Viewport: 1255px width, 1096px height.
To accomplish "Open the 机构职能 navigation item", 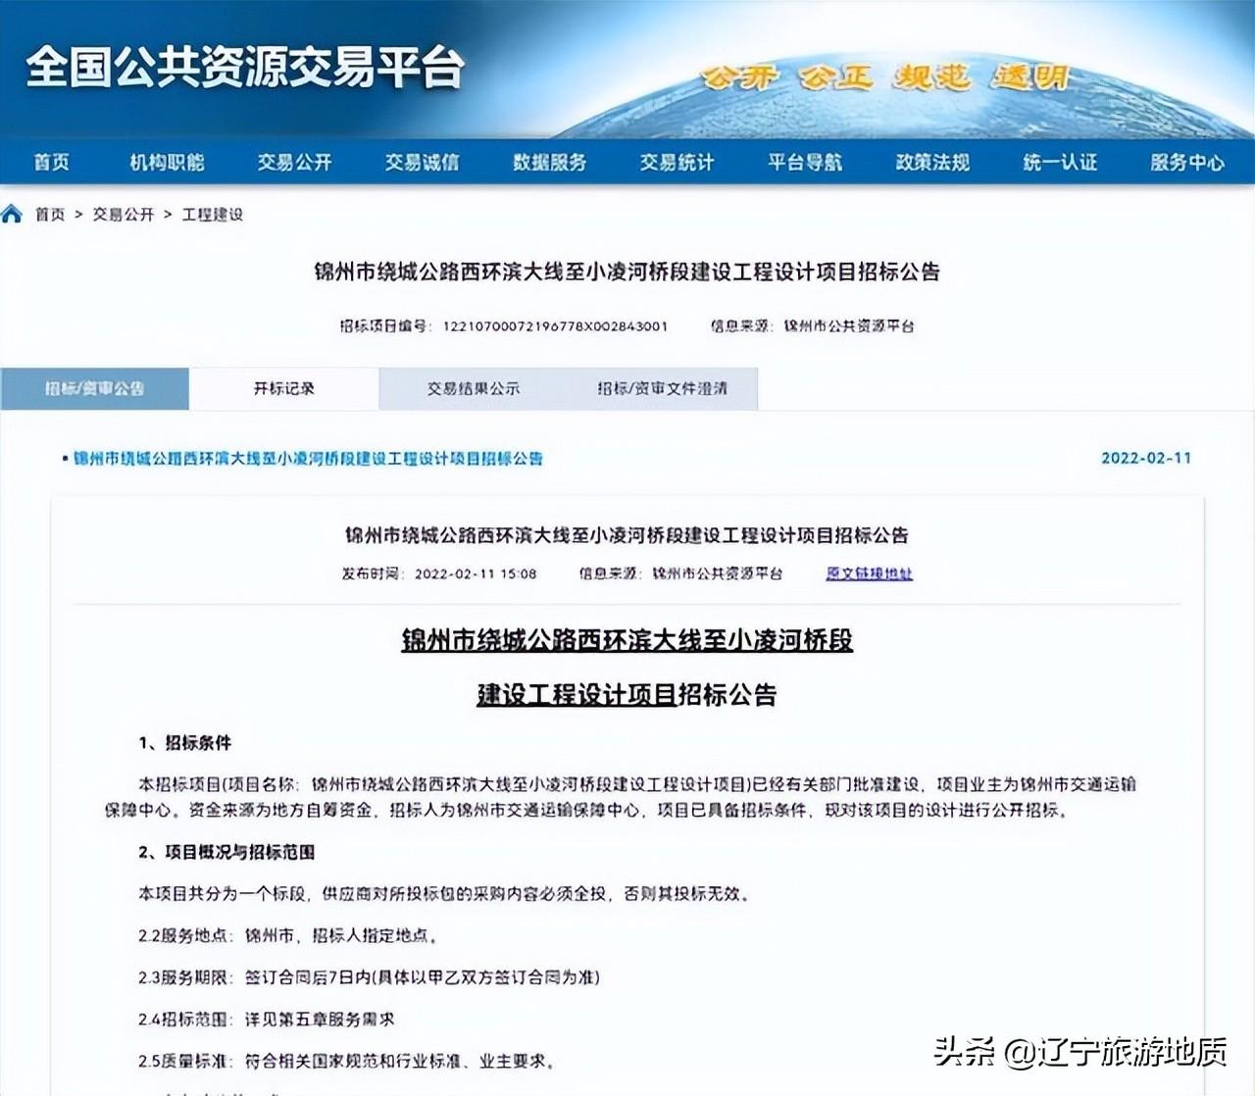I will 168,162.
